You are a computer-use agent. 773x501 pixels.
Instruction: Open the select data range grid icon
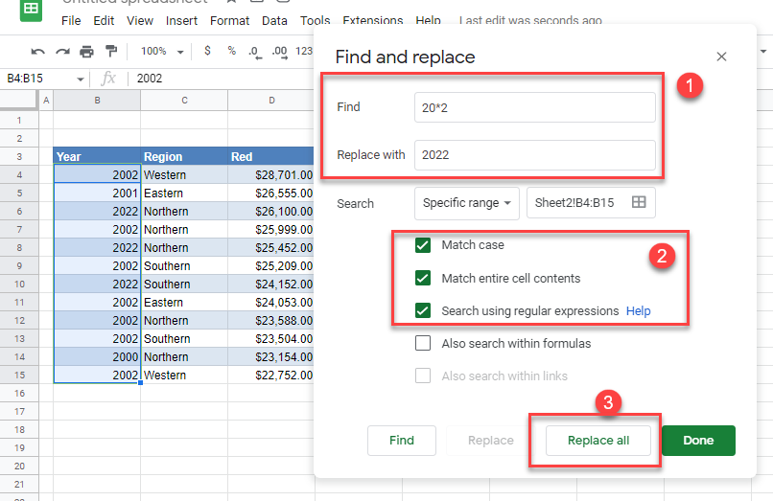(x=639, y=202)
